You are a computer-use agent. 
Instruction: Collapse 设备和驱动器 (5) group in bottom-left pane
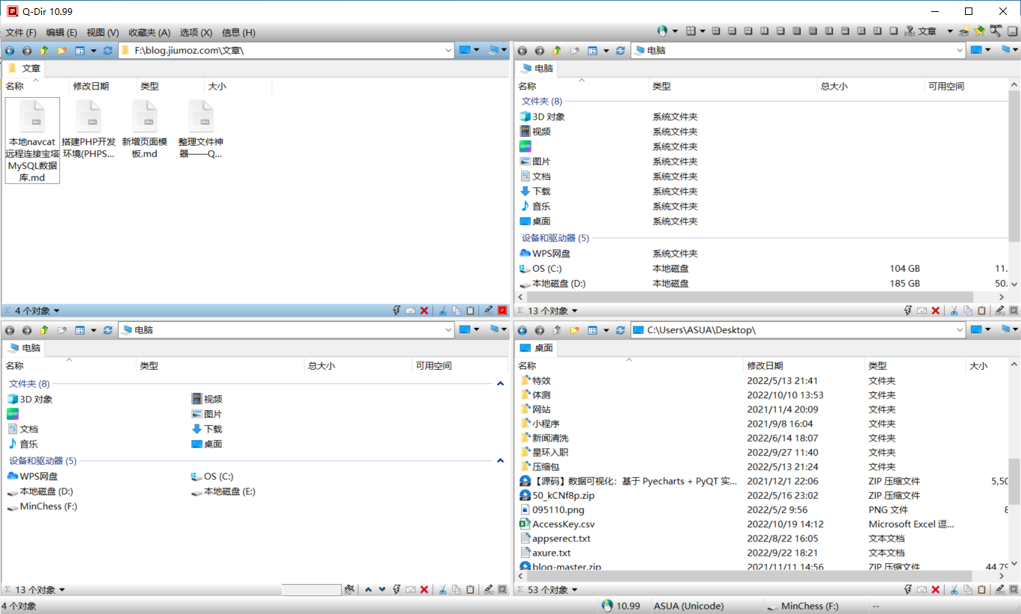(501, 462)
